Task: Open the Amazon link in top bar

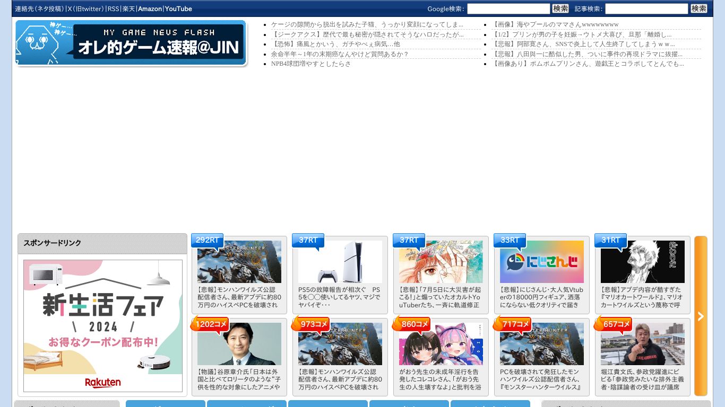Action: (150, 9)
